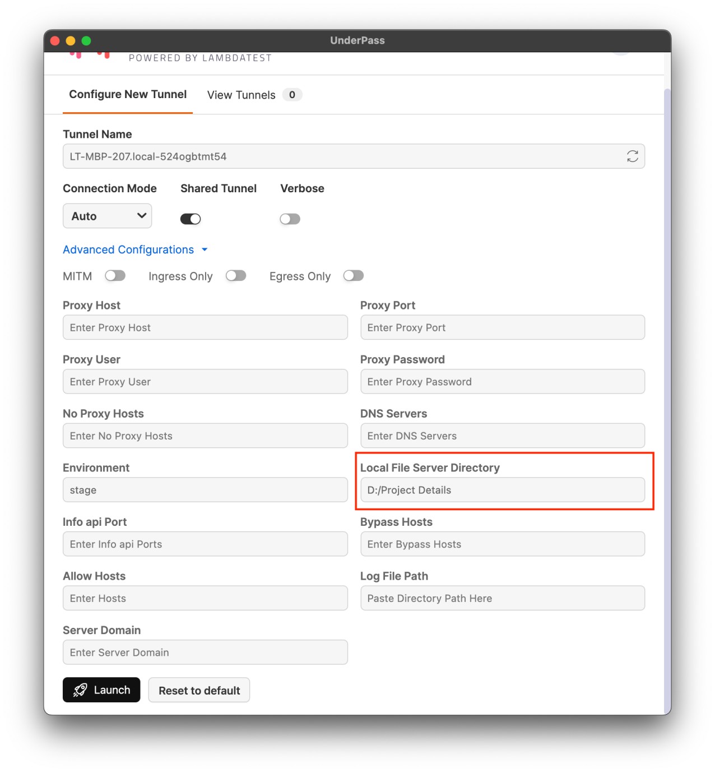This screenshot has width=715, height=773.
Task: Enable the Verbose toggle
Action: coord(290,219)
